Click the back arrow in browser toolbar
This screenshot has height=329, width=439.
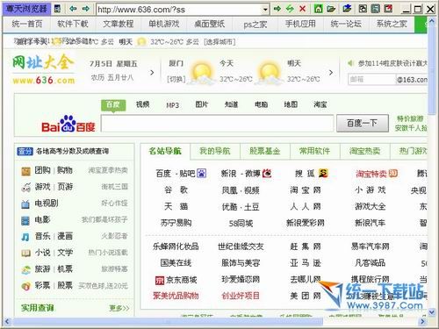tap(73, 9)
